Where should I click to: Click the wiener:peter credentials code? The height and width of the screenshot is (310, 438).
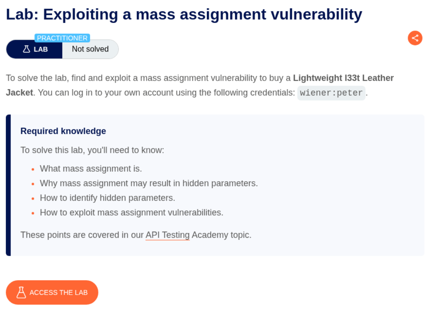(x=331, y=93)
